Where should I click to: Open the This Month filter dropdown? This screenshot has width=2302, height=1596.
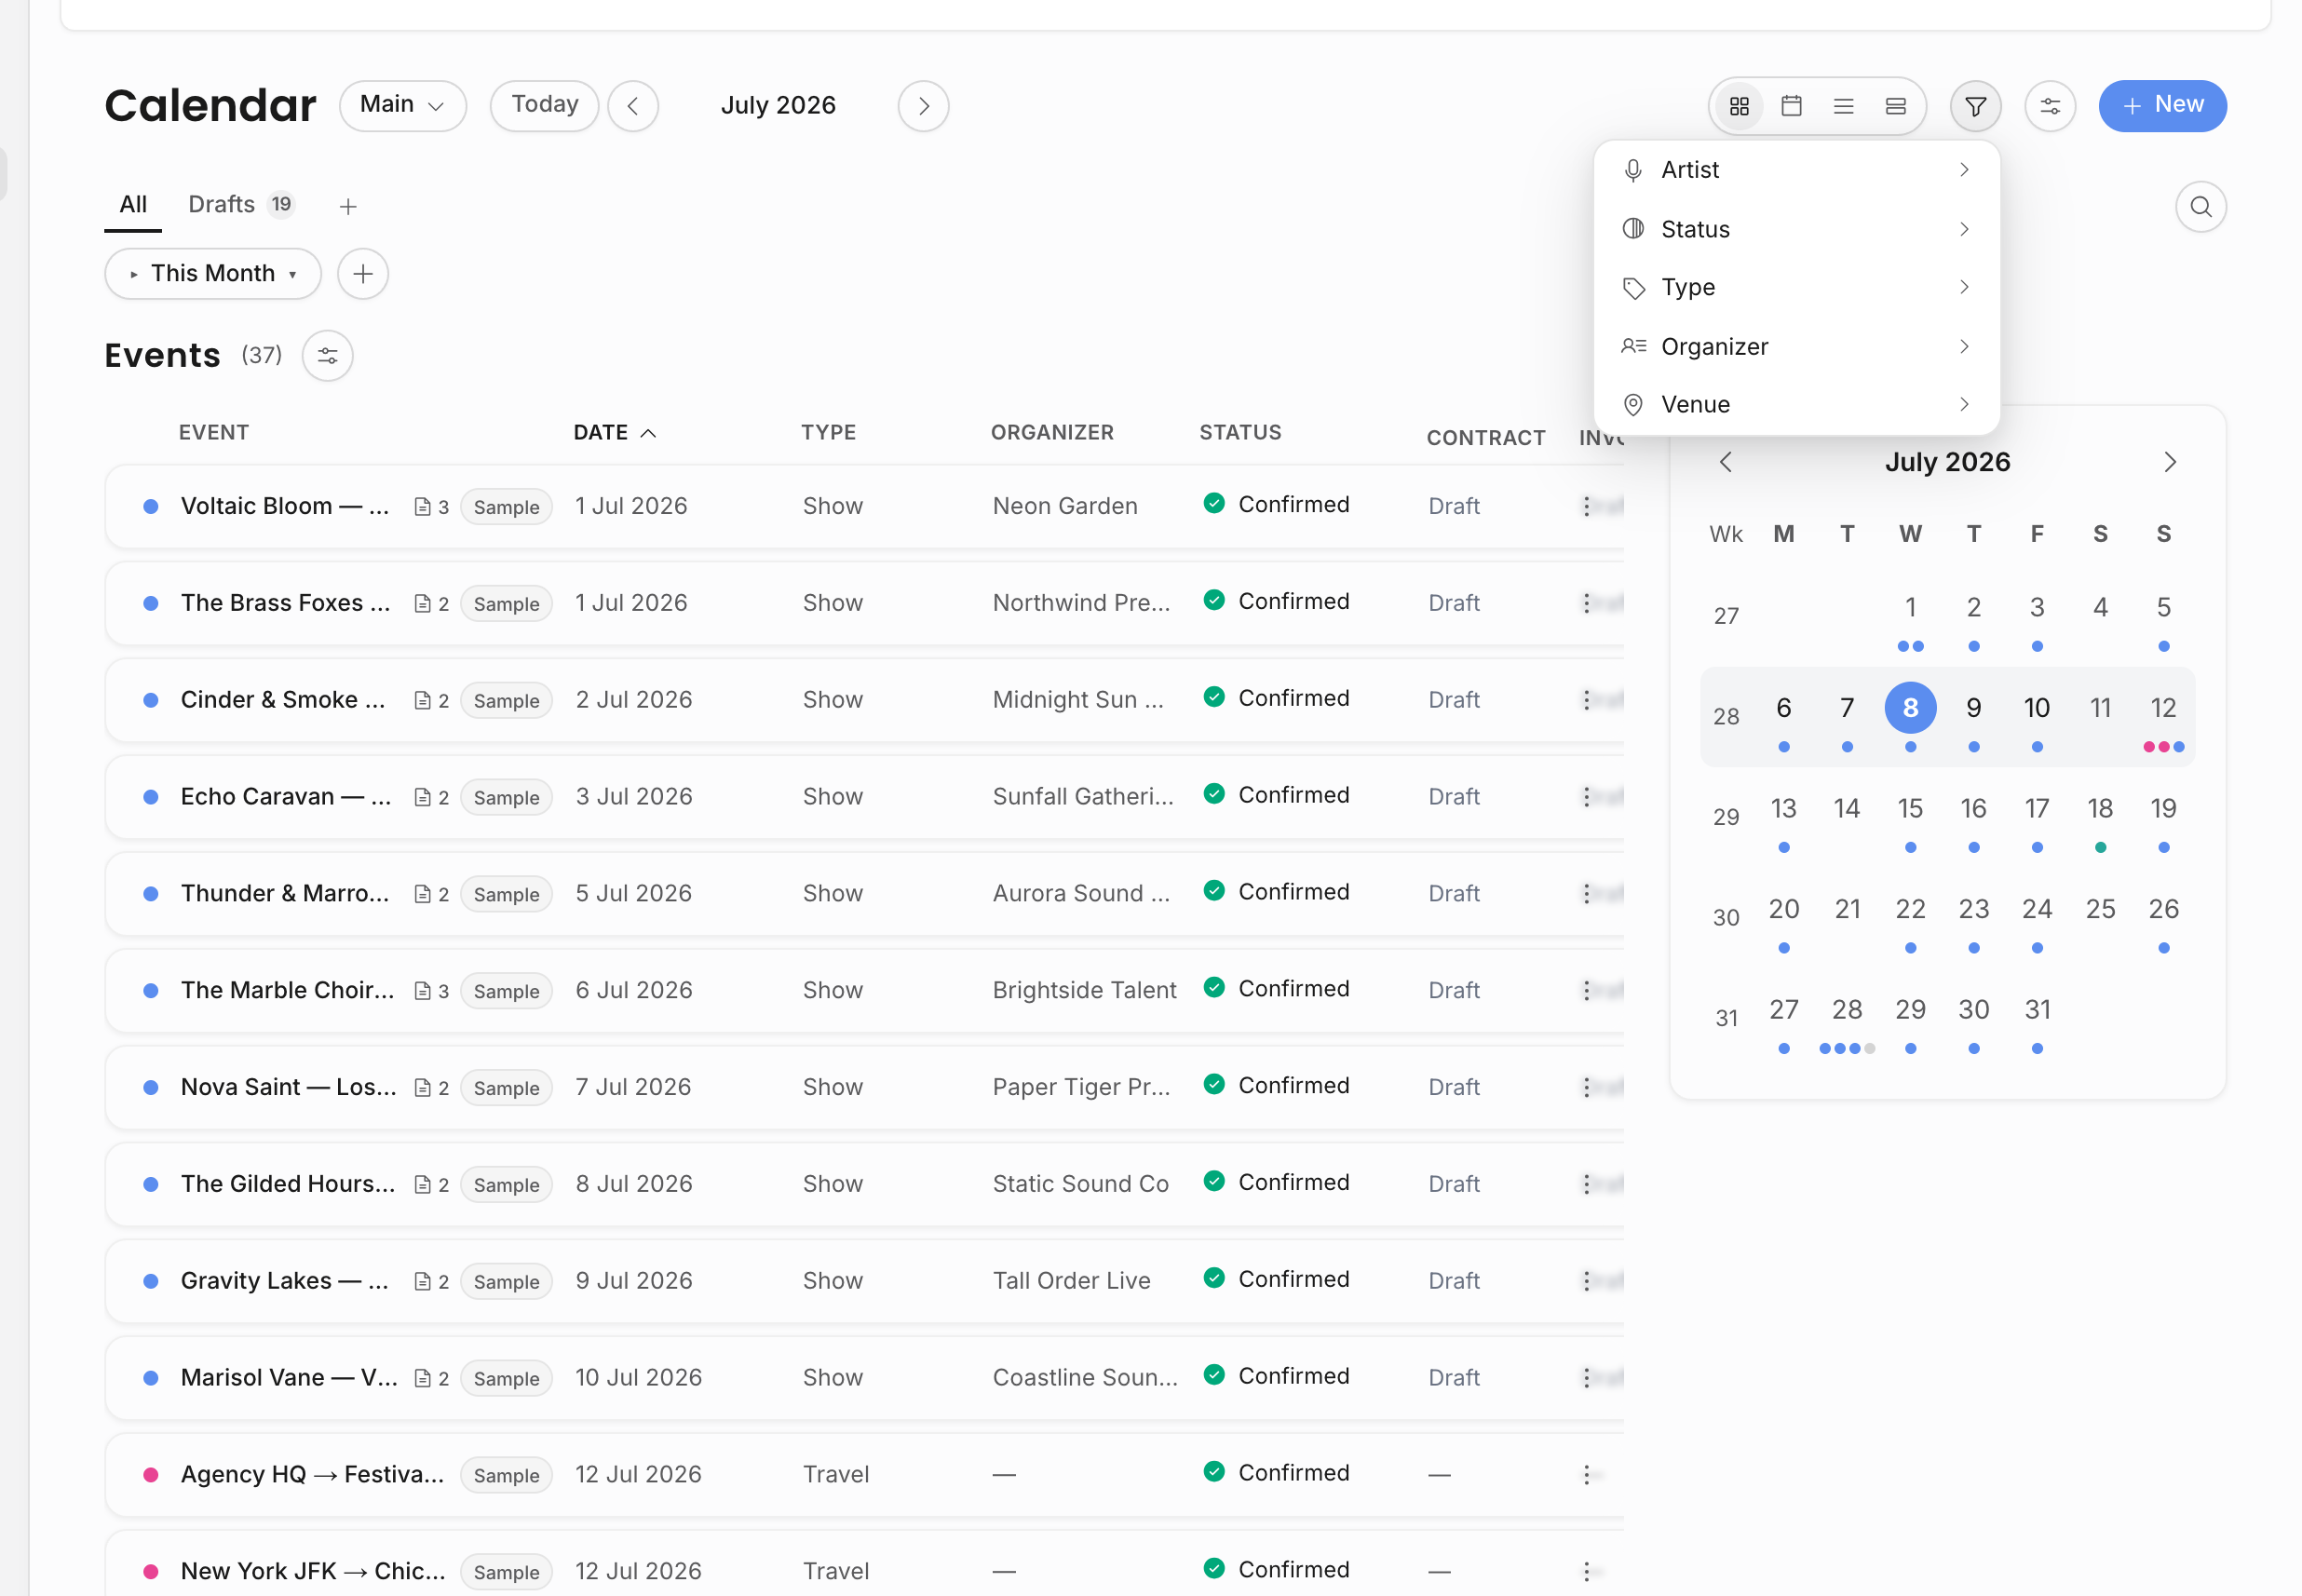[213, 274]
